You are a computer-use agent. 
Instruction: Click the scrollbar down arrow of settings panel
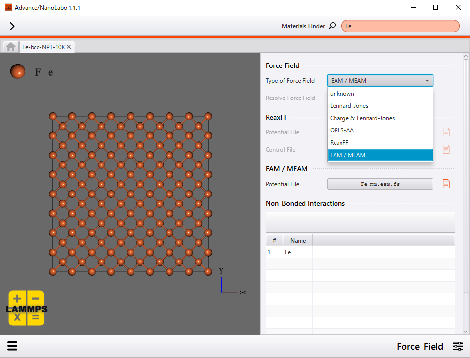tap(466, 331)
